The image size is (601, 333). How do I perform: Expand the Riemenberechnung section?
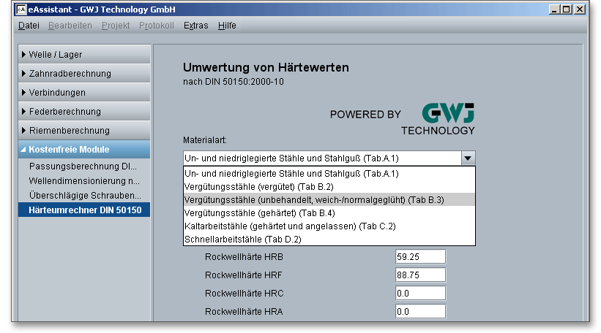[x=83, y=131]
